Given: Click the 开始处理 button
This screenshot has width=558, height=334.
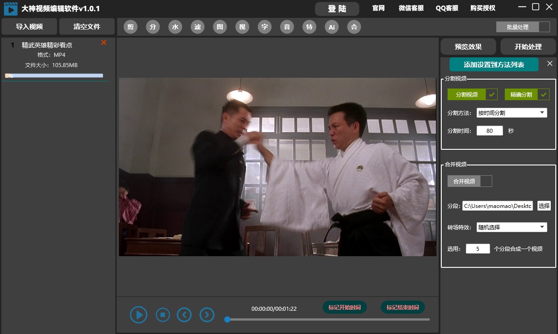Looking at the screenshot, I should (528, 47).
